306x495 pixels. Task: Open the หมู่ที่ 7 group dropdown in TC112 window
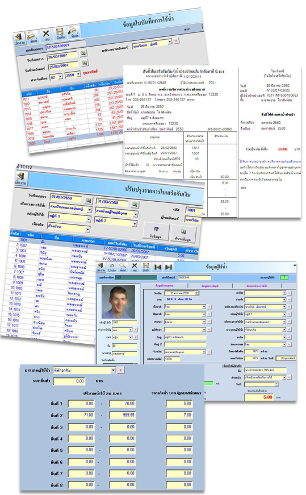tap(135, 223)
